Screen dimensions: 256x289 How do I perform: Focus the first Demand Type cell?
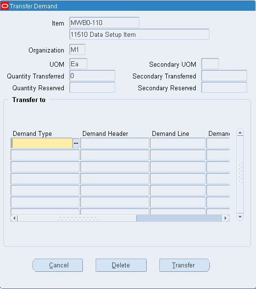tap(42, 143)
